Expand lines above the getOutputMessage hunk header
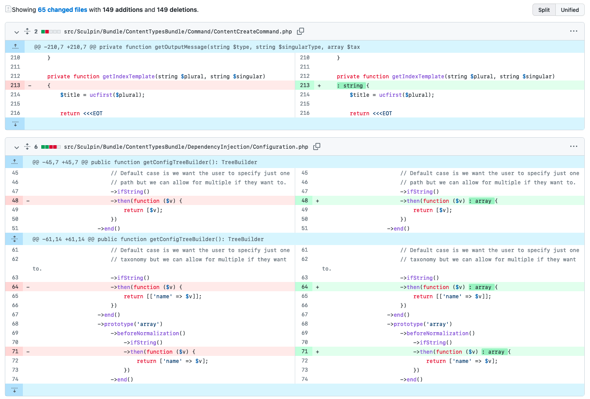The height and width of the screenshot is (399, 590). 15,47
